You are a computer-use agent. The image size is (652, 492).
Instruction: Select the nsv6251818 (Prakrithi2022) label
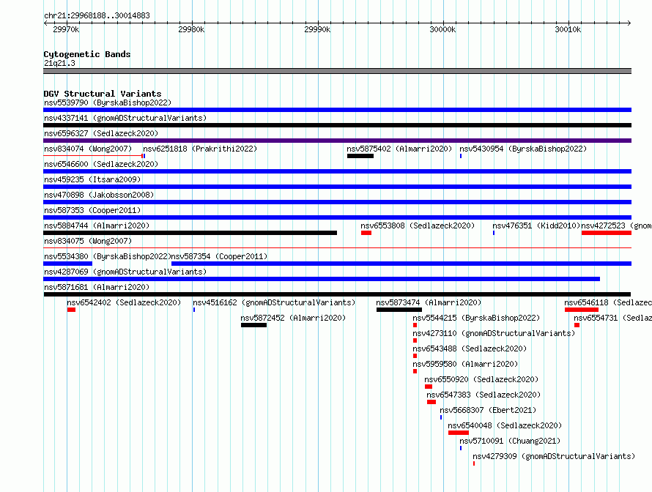(200, 149)
